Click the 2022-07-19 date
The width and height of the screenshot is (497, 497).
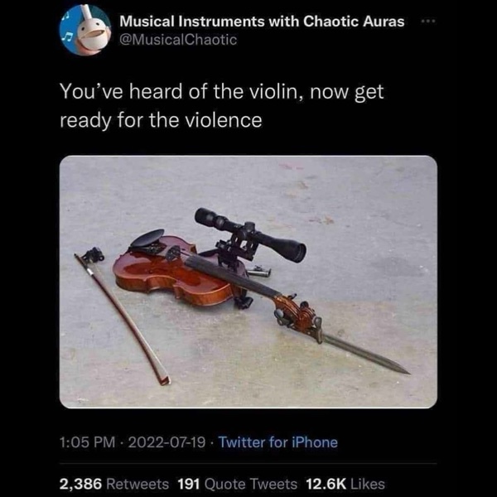click(x=166, y=442)
